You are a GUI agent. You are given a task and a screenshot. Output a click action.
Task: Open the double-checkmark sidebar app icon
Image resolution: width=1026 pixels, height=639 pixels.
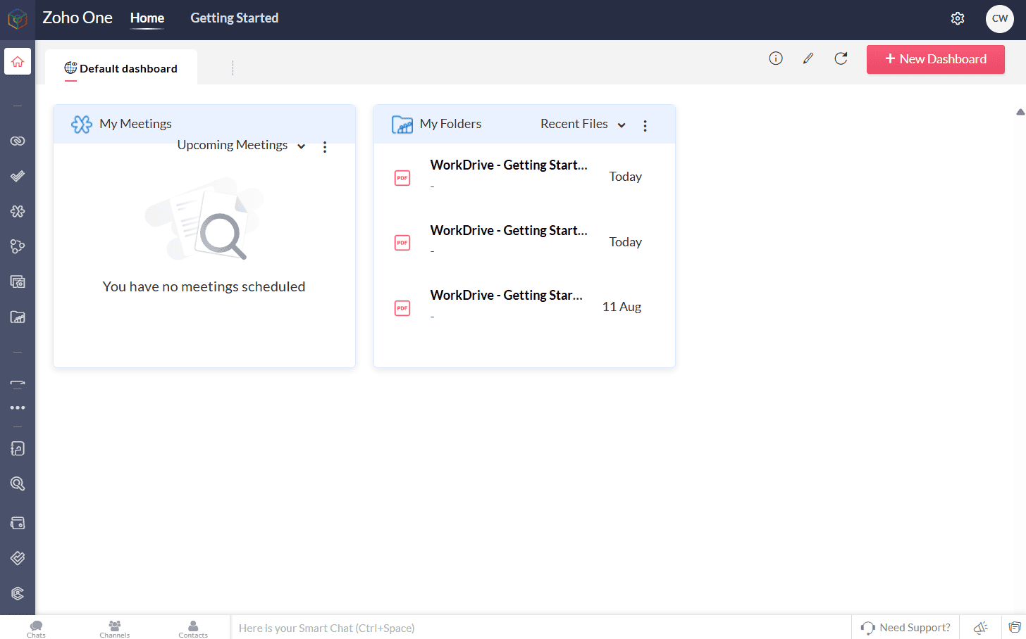coord(18,176)
